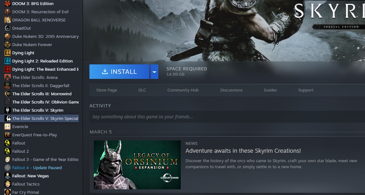365x195 pixels.
Task: Select 'DRAGON BALL XENOVERSE' in library
Action: (39, 20)
